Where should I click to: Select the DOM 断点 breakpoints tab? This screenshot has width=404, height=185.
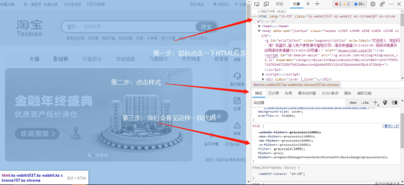(x=330, y=93)
